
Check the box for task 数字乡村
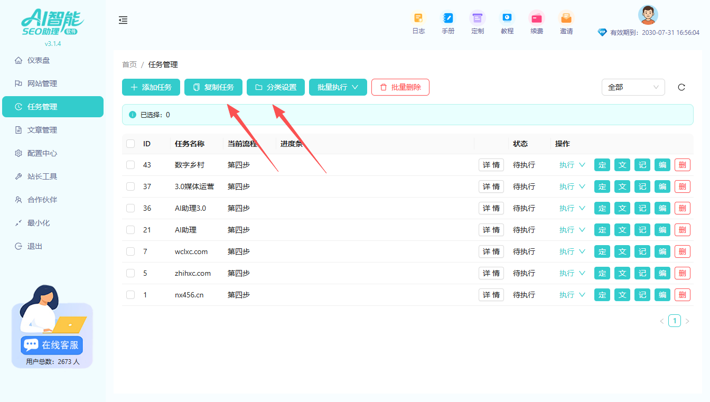[x=130, y=165]
